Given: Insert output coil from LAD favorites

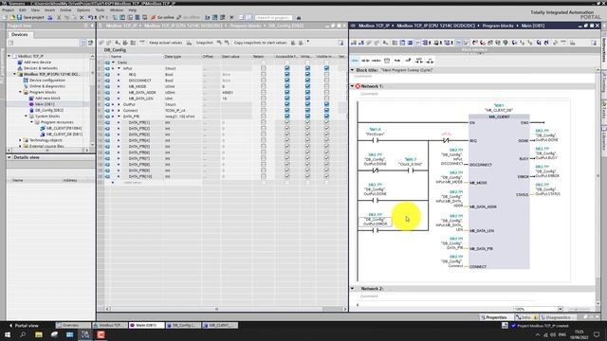Looking at the screenshot, I should click(376, 61).
